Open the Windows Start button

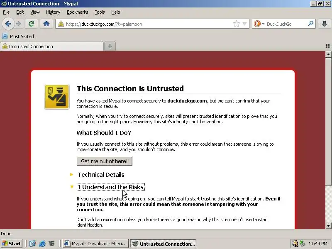click(12, 244)
